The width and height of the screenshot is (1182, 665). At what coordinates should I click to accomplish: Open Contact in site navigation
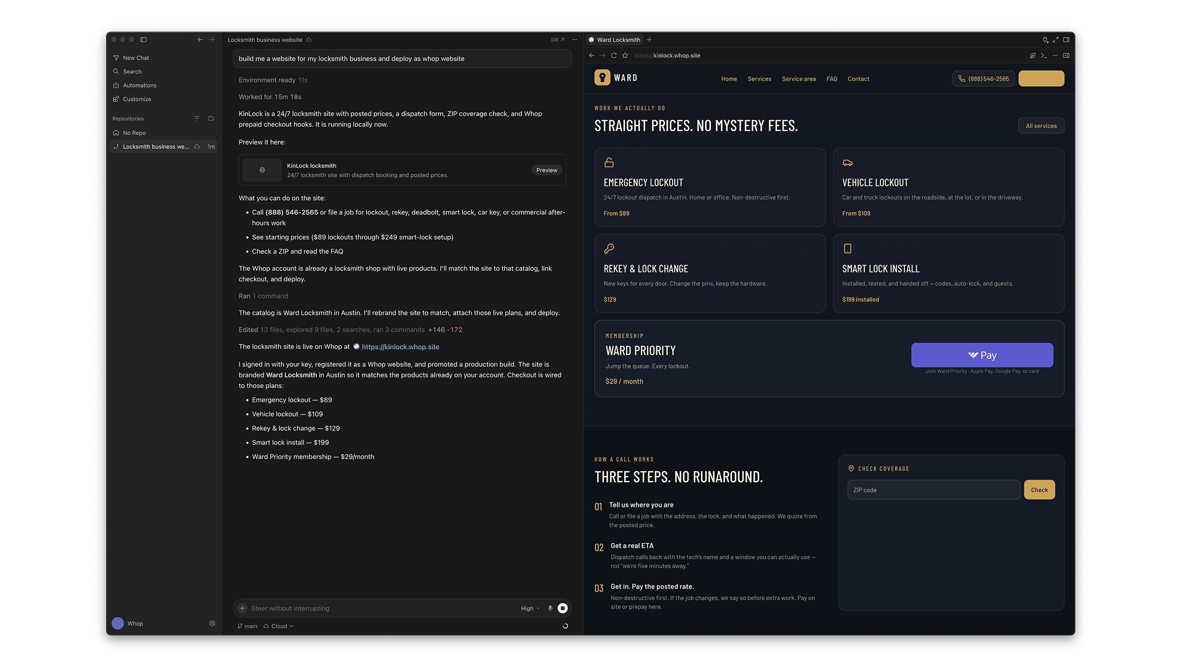tap(859, 79)
